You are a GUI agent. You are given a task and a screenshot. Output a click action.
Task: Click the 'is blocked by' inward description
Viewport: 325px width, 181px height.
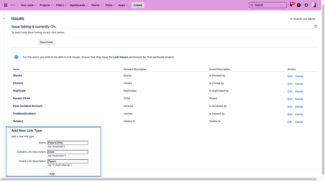pos(217,76)
